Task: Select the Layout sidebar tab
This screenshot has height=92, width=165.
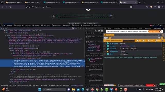Action: (109, 28)
